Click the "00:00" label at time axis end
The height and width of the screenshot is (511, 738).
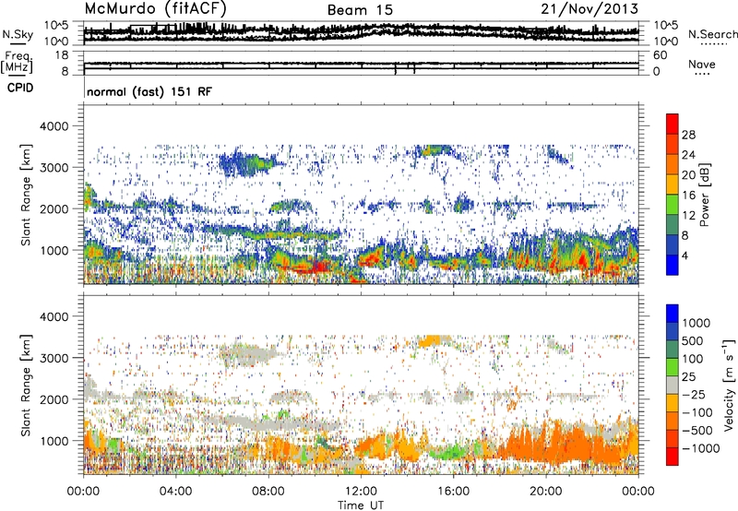coord(638,492)
